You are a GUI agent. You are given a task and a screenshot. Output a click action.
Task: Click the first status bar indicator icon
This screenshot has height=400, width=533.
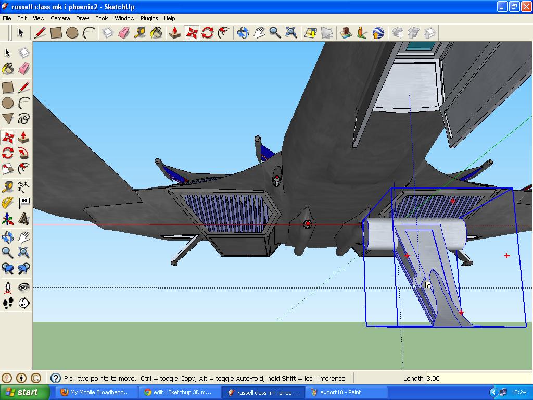pyautogui.click(x=7, y=378)
